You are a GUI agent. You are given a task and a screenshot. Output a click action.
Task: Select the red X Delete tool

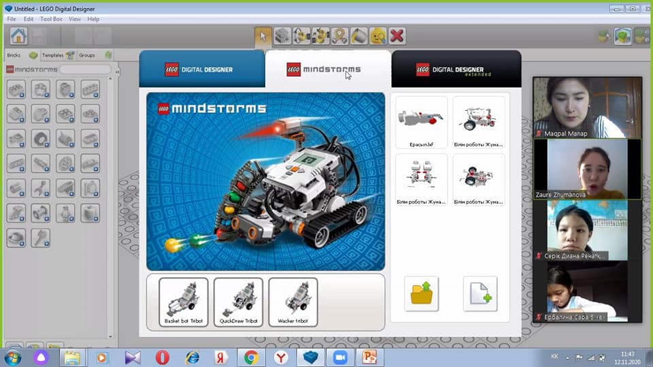click(x=397, y=36)
